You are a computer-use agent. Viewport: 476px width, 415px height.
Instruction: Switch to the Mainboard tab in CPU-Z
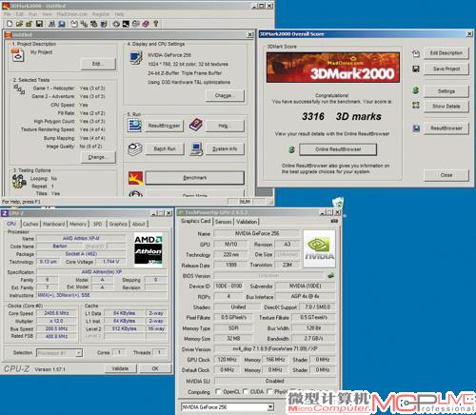coord(53,224)
